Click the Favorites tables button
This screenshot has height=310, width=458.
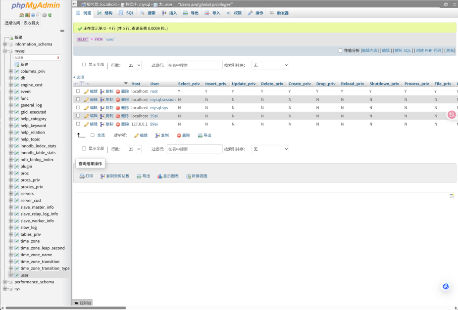(32, 23)
